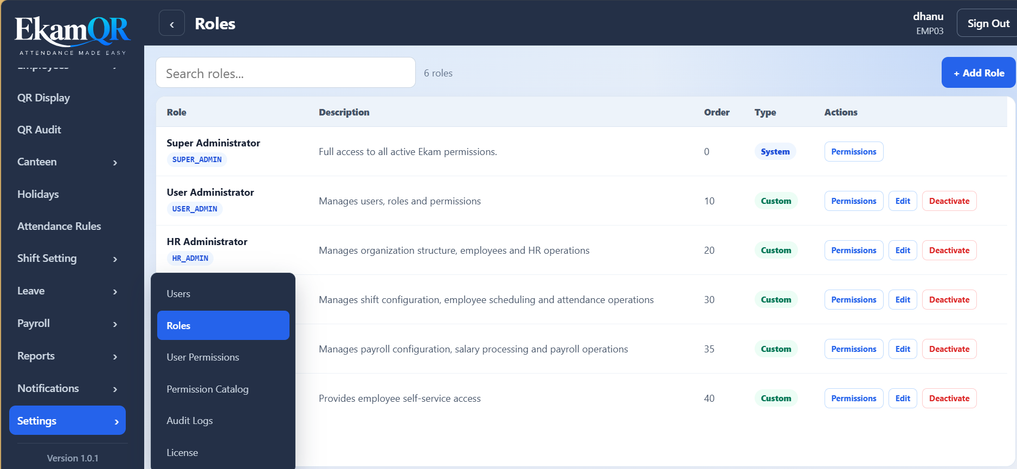
Task: Open Permissions for employee self-service role
Action: [x=854, y=399]
